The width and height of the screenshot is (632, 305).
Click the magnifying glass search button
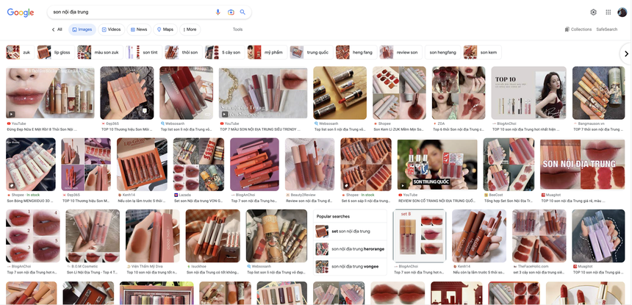(243, 12)
